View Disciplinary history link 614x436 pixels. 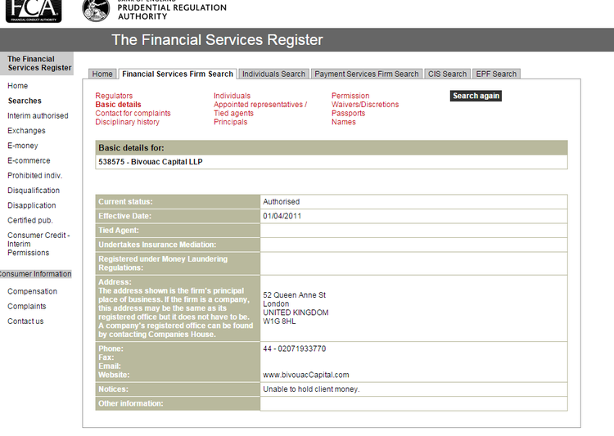point(127,122)
